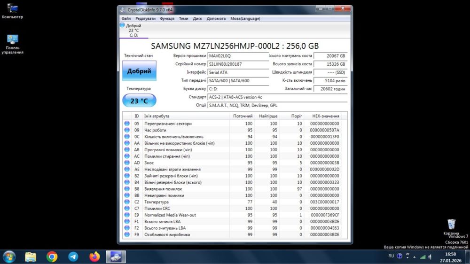Click status icon of Особливості виробника row
The height and width of the screenshot is (264, 470).
(127, 234)
